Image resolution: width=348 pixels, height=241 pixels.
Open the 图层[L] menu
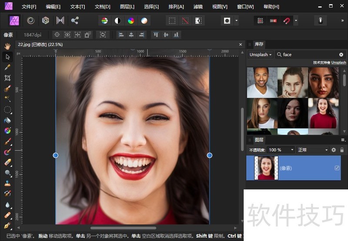pos(127,7)
